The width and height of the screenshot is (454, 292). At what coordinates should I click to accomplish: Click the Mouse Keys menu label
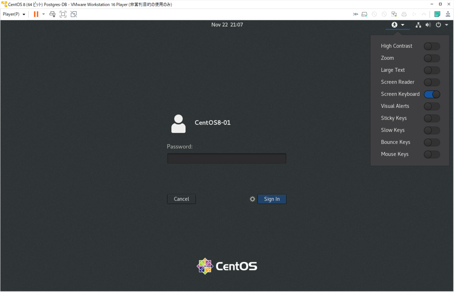(395, 154)
